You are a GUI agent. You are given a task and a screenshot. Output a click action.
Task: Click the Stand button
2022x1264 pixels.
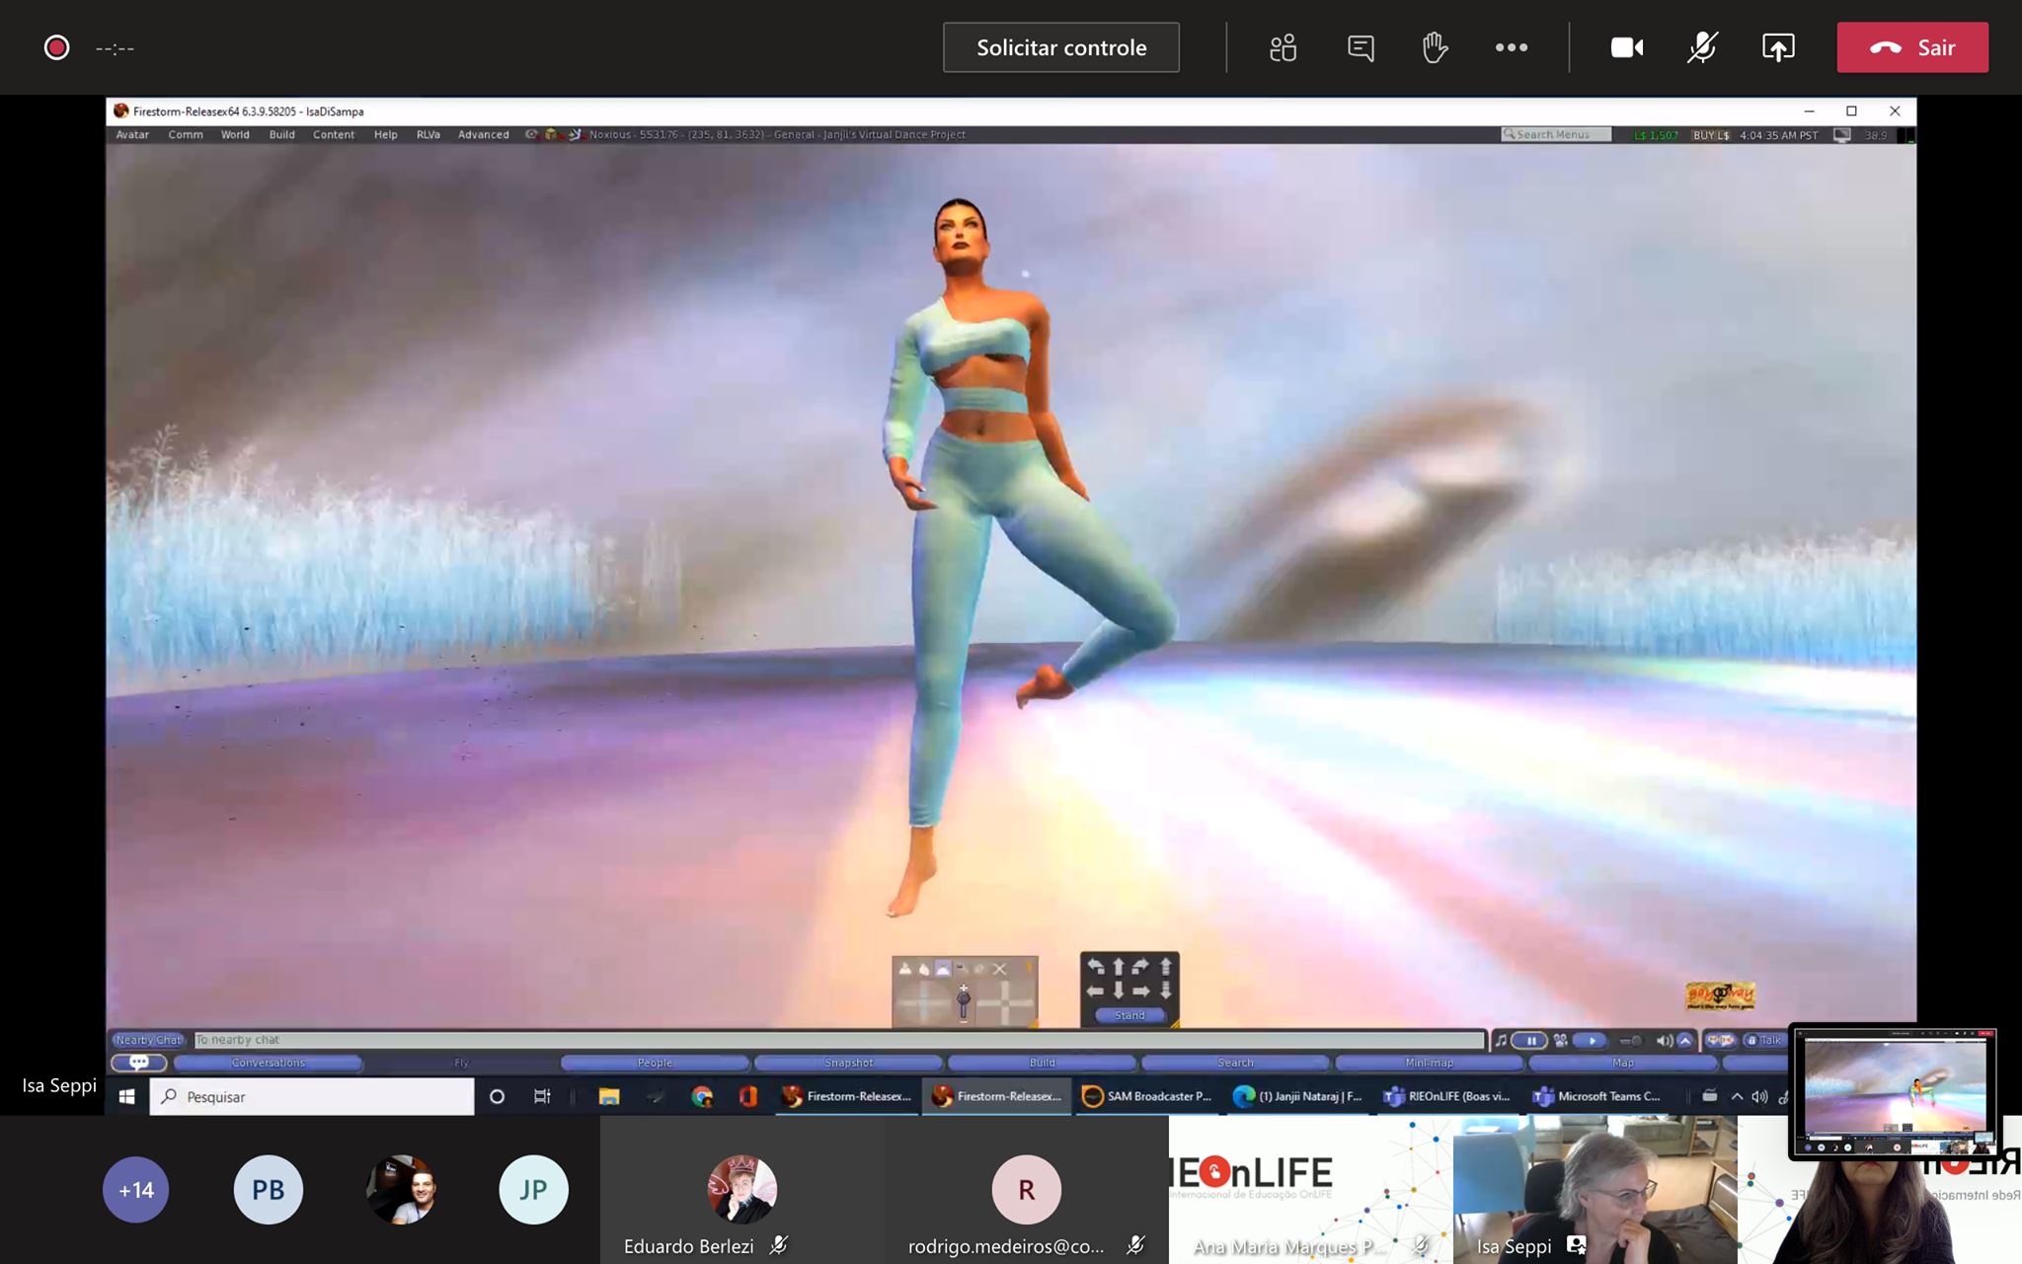[x=1129, y=1015]
